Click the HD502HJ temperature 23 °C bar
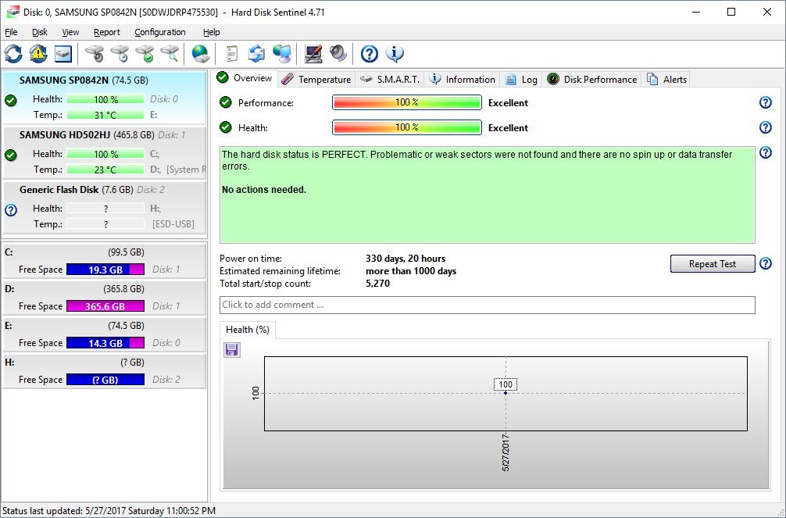The width and height of the screenshot is (786, 518). point(105,170)
